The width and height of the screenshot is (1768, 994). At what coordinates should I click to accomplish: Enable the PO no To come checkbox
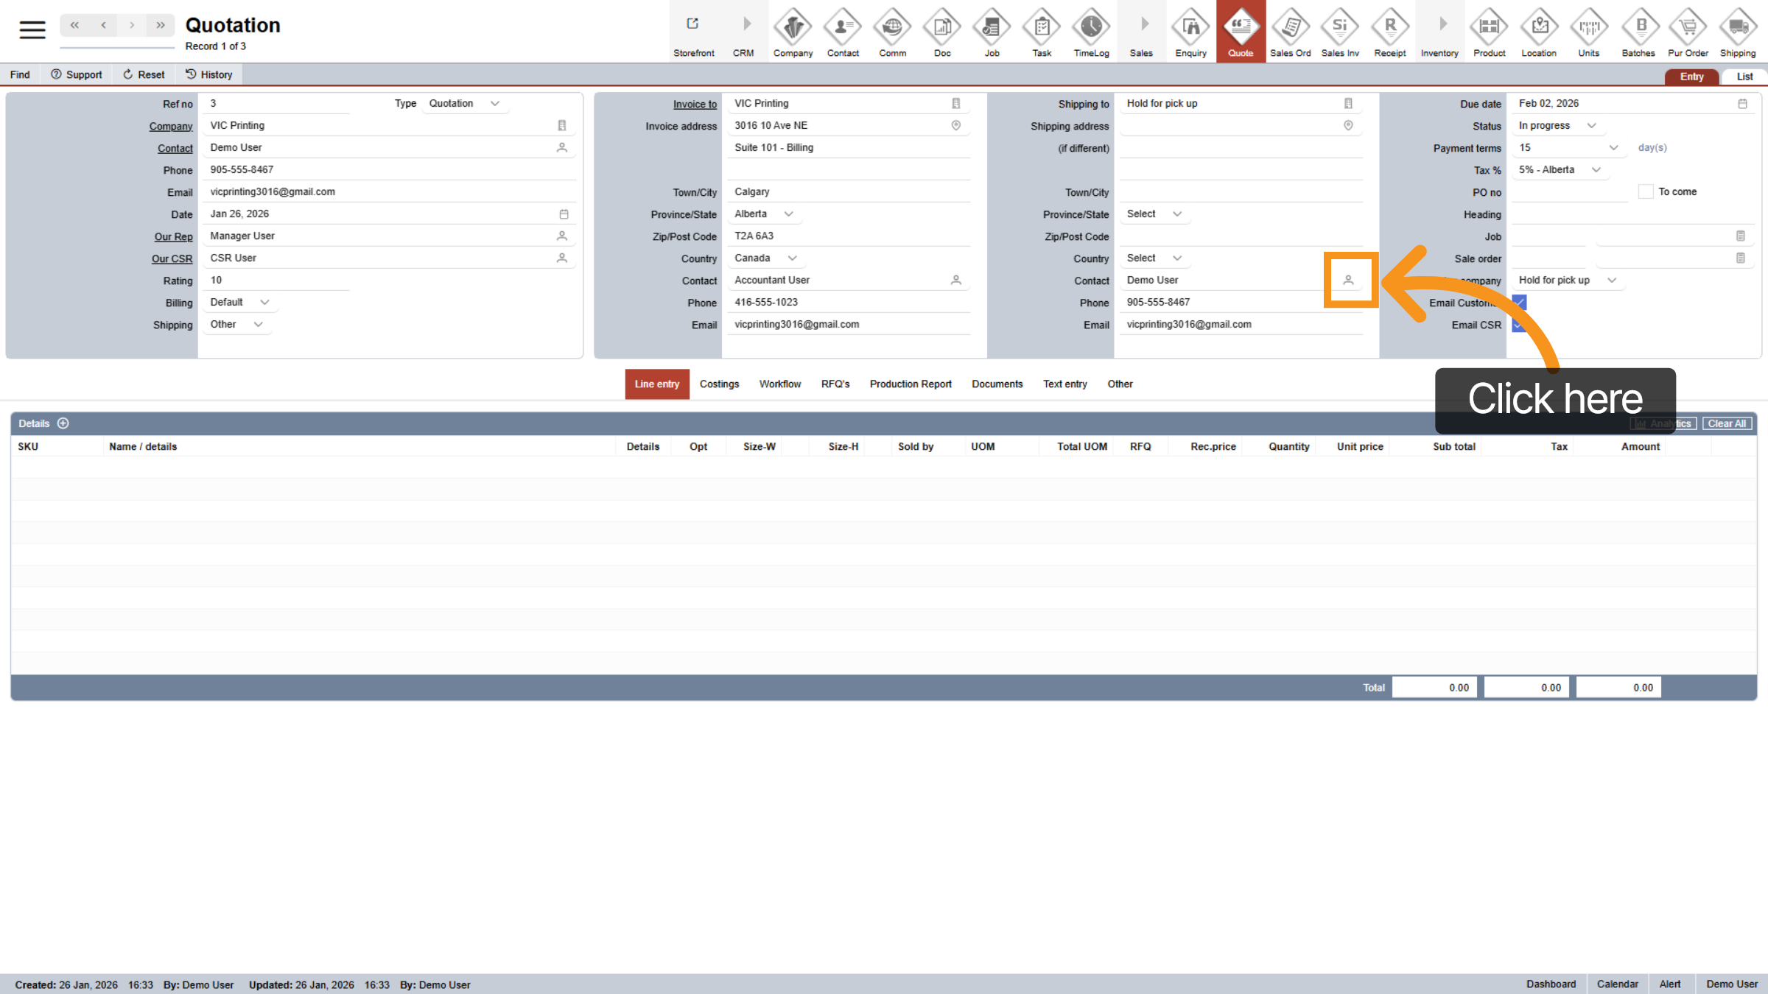(1646, 191)
